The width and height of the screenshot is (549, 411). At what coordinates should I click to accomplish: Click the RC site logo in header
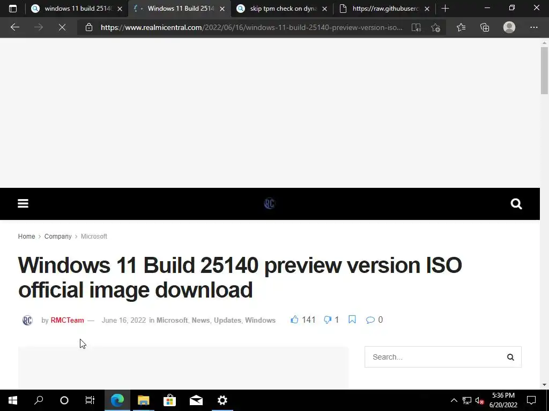[x=270, y=203]
